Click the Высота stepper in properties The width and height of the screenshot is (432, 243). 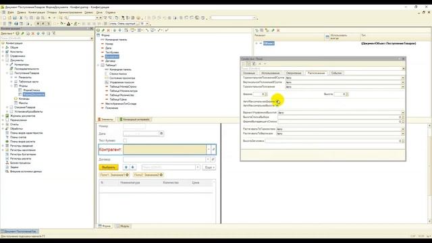pyautogui.click(x=347, y=94)
